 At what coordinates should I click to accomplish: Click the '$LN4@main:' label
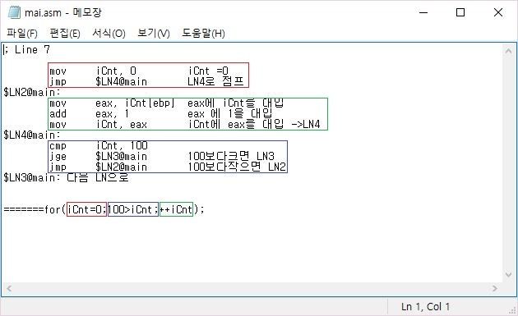[32, 135]
